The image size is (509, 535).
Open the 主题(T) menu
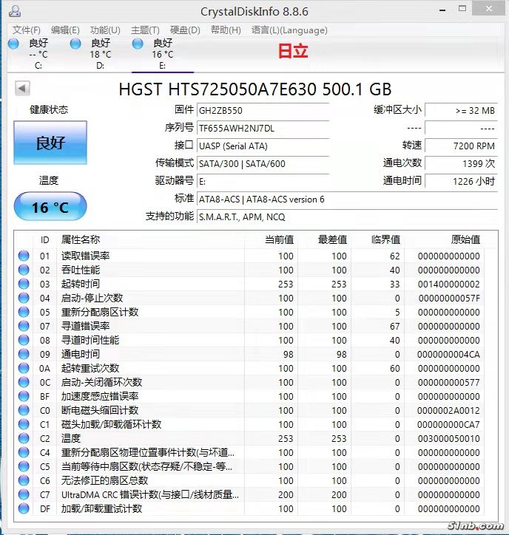[x=145, y=30]
